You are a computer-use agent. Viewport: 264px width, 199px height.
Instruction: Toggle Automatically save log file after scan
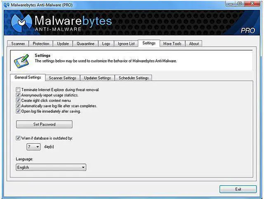pos(18,106)
